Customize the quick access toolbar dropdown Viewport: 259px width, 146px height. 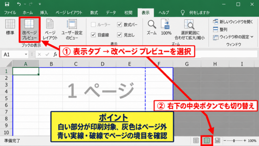40,4
